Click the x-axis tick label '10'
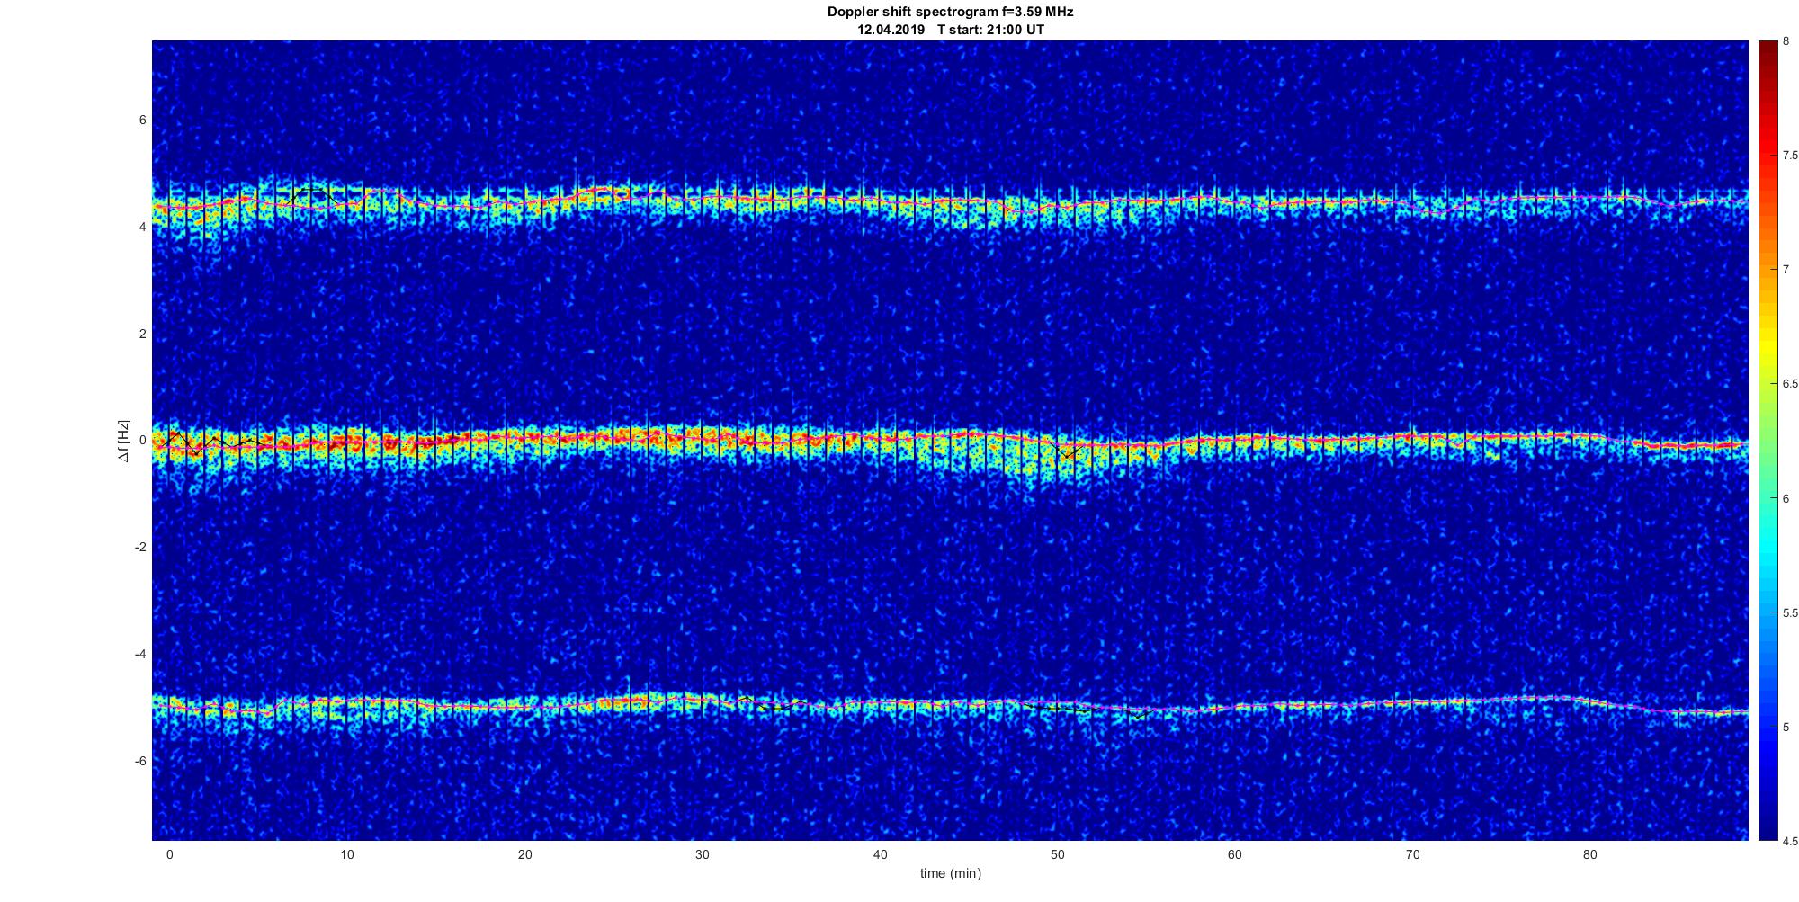Screen dimensions: 1799x902 (347, 854)
